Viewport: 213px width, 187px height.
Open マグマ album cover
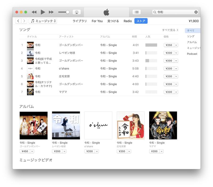click(x=163, y=125)
